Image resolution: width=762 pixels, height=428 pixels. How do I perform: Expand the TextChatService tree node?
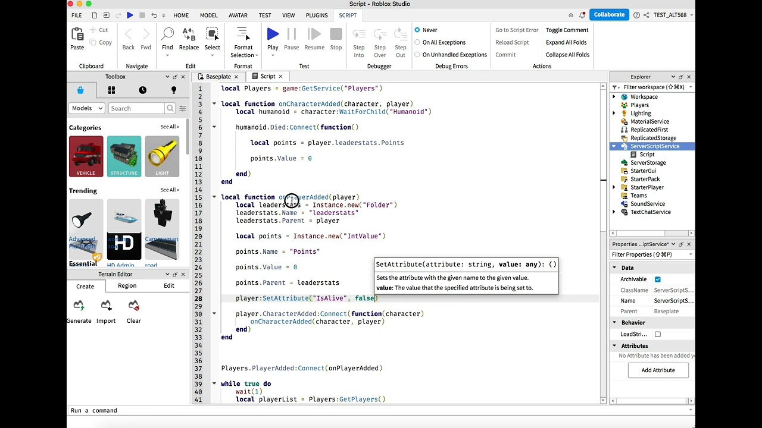(614, 212)
